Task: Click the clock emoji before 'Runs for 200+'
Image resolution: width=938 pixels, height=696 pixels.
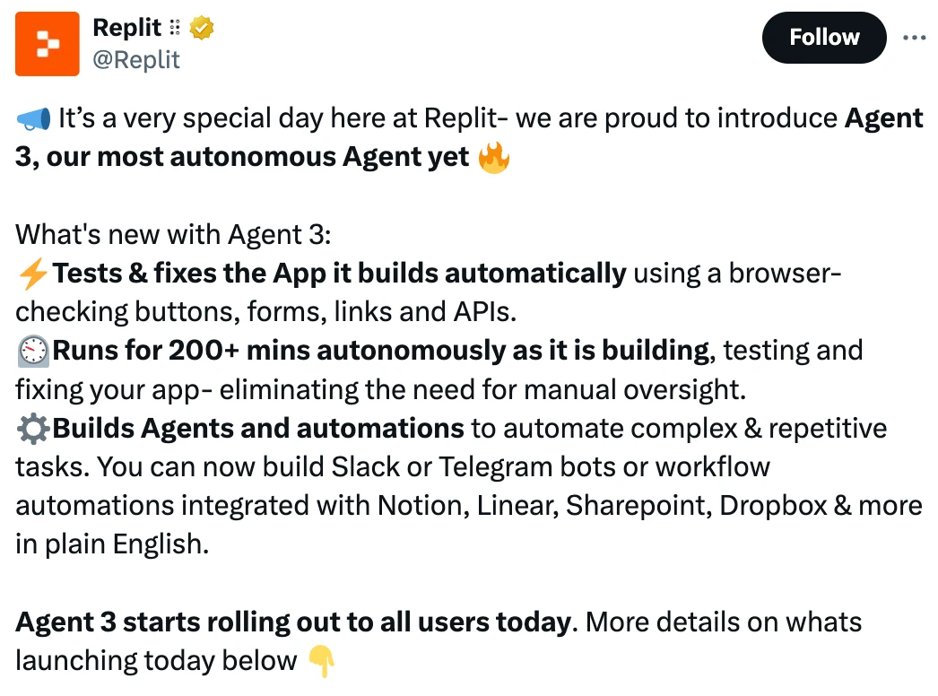Action: tap(33, 351)
